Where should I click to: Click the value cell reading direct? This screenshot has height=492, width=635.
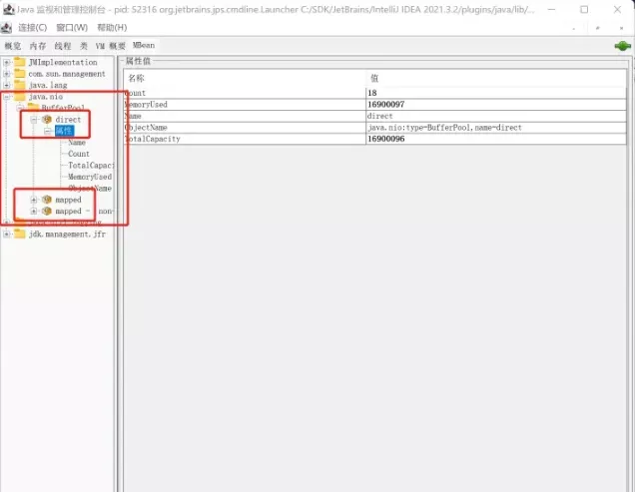pyautogui.click(x=495, y=116)
